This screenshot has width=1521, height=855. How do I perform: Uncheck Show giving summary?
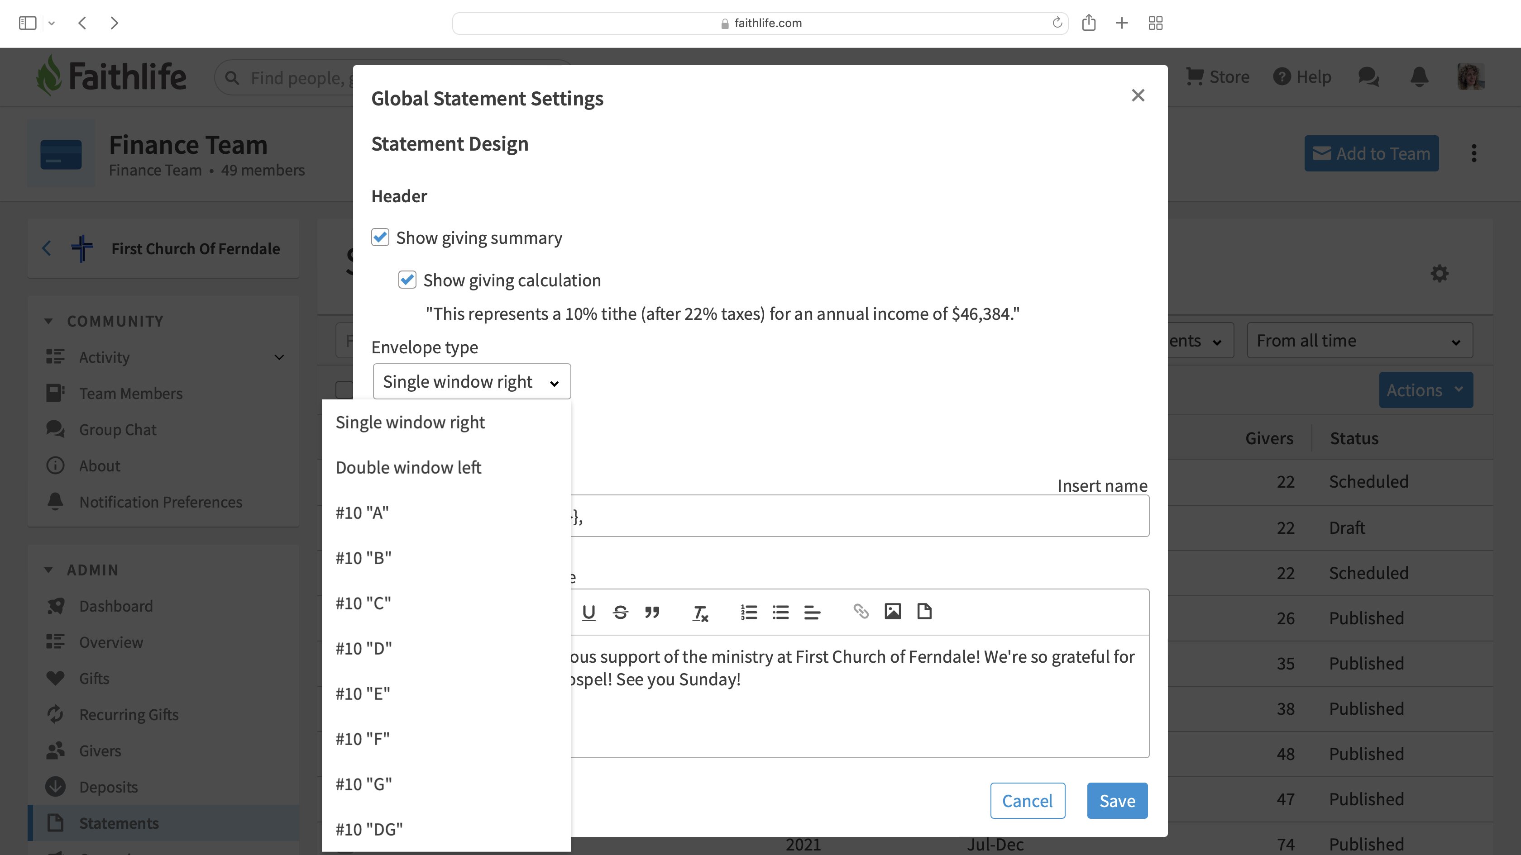coord(380,237)
